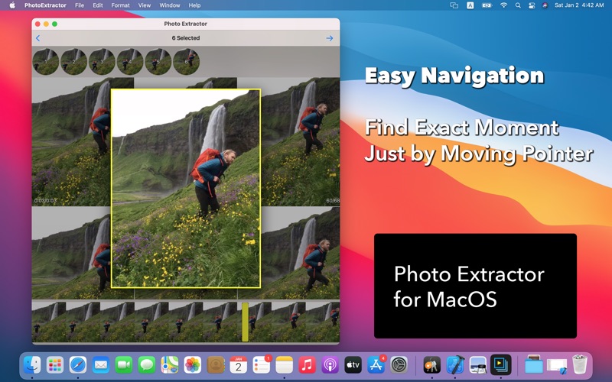The image size is (612, 382).
Task: Open the Format menu
Action: (120, 5)
